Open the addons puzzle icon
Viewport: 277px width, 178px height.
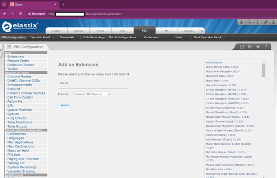(265, 22)
